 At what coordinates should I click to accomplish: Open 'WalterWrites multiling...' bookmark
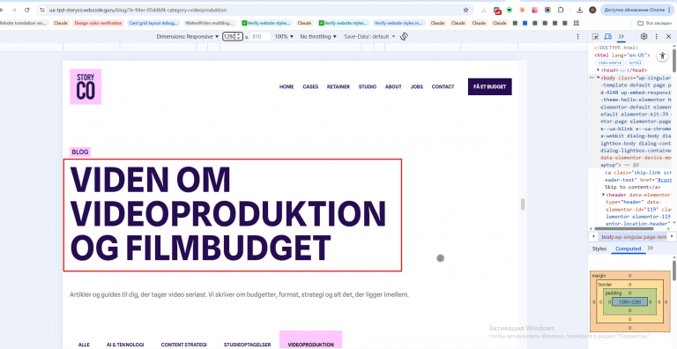[x=209, y=23]
